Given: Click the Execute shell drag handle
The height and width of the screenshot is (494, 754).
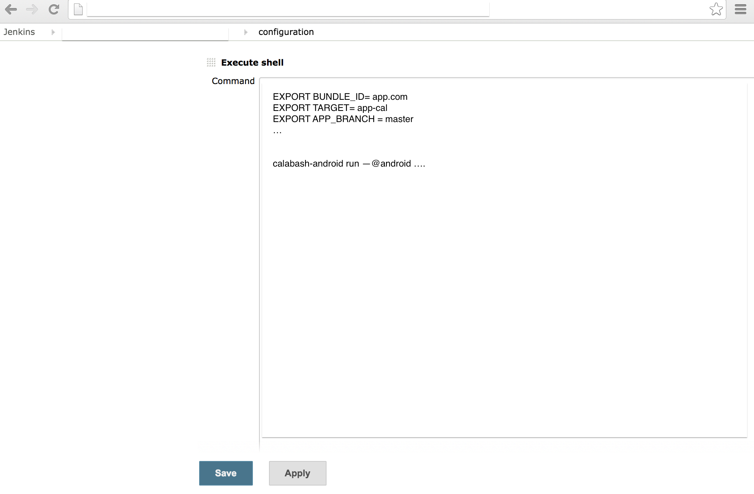Looking at the screenshot, I should (211, 62).
